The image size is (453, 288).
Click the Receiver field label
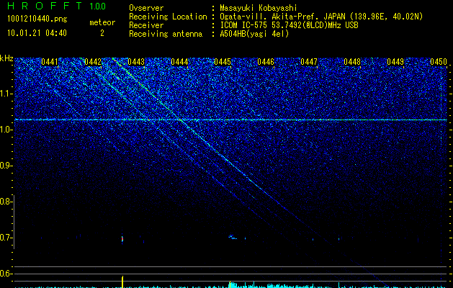click(146, 25)
